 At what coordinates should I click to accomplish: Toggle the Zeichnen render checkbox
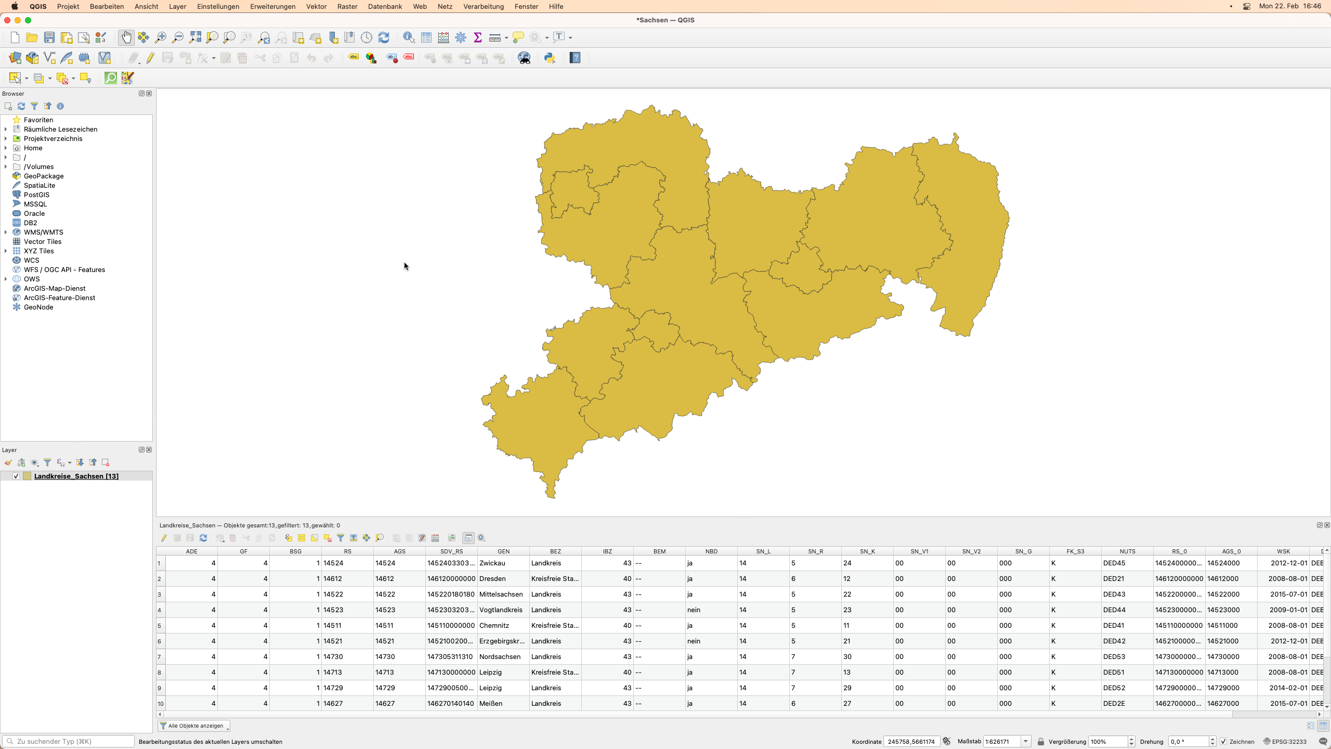(1223, 742)
